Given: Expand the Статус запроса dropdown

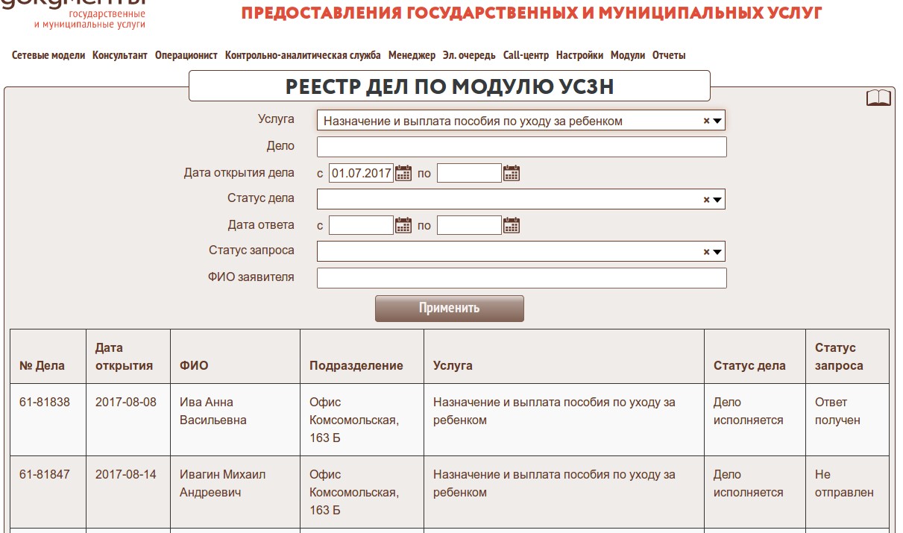Looking at the screenshot, I should (717, 252).
